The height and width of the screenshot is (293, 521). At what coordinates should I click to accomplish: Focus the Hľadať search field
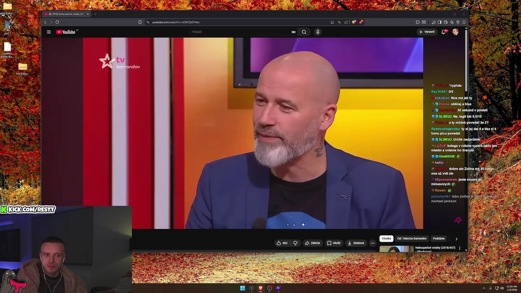point(240,32)
